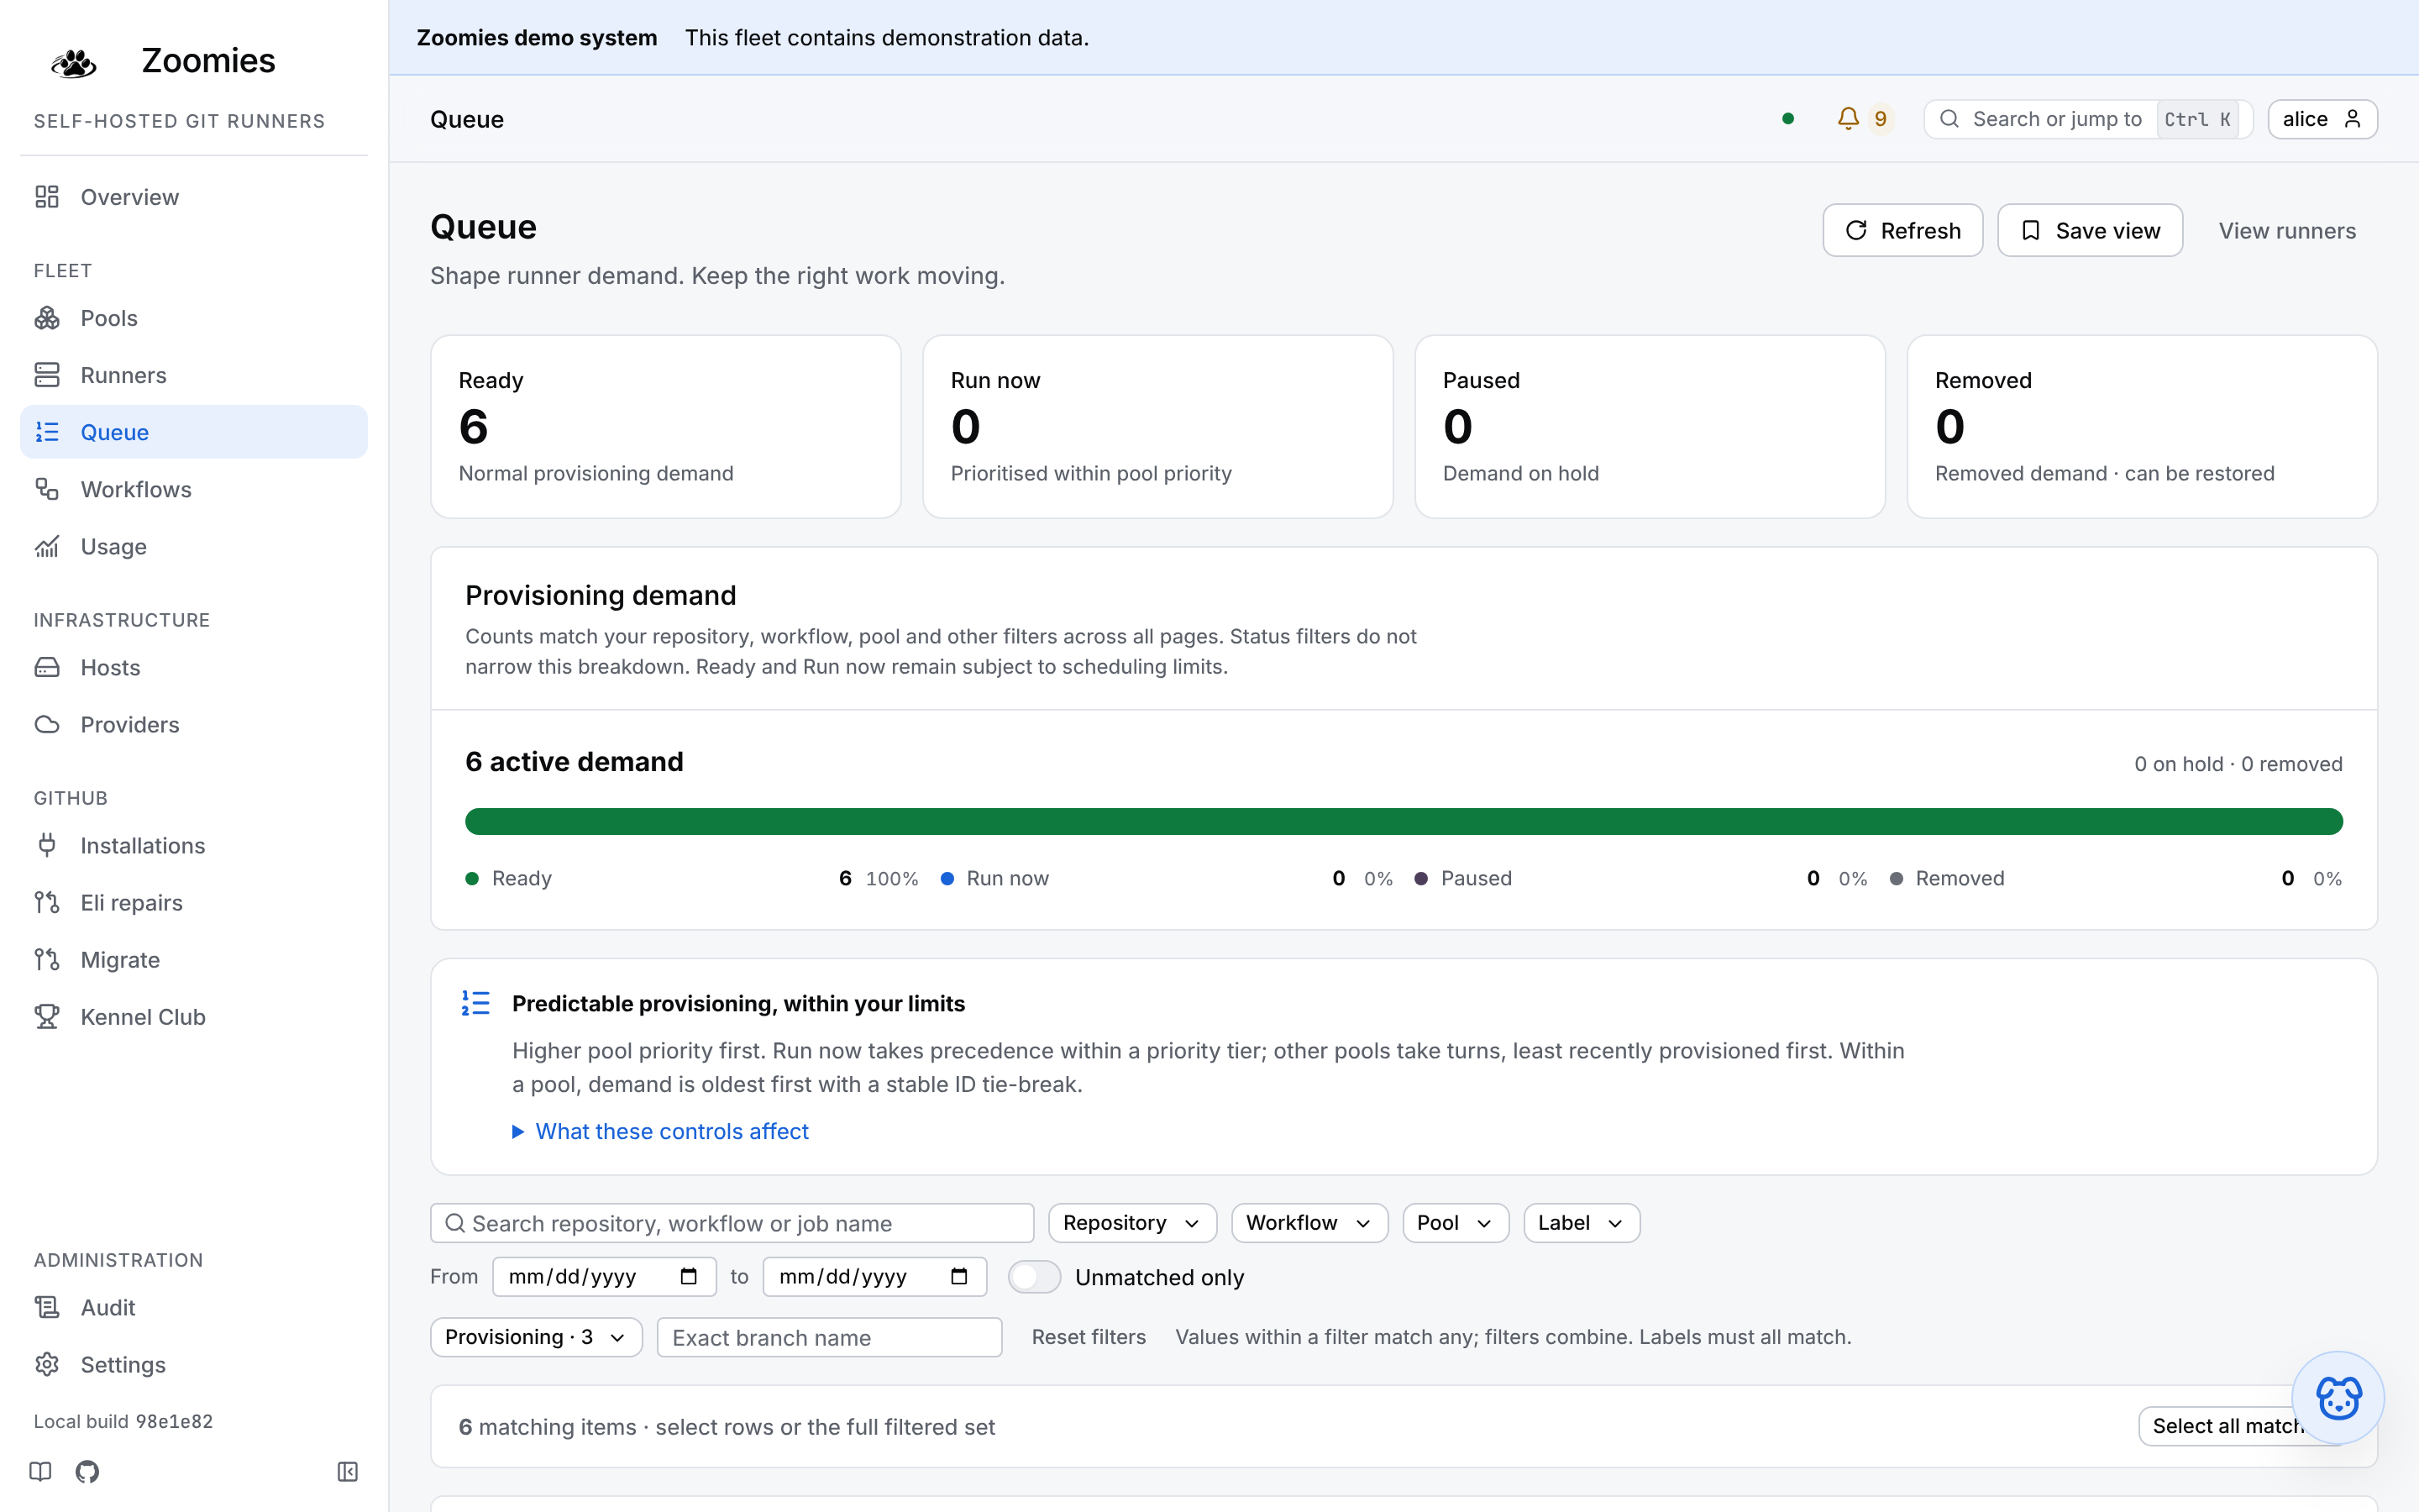Click the Kennel Club trophy icon
Image resolution: width=2419 pixels, height=1512 pixels.
(x=47, y=1017)
